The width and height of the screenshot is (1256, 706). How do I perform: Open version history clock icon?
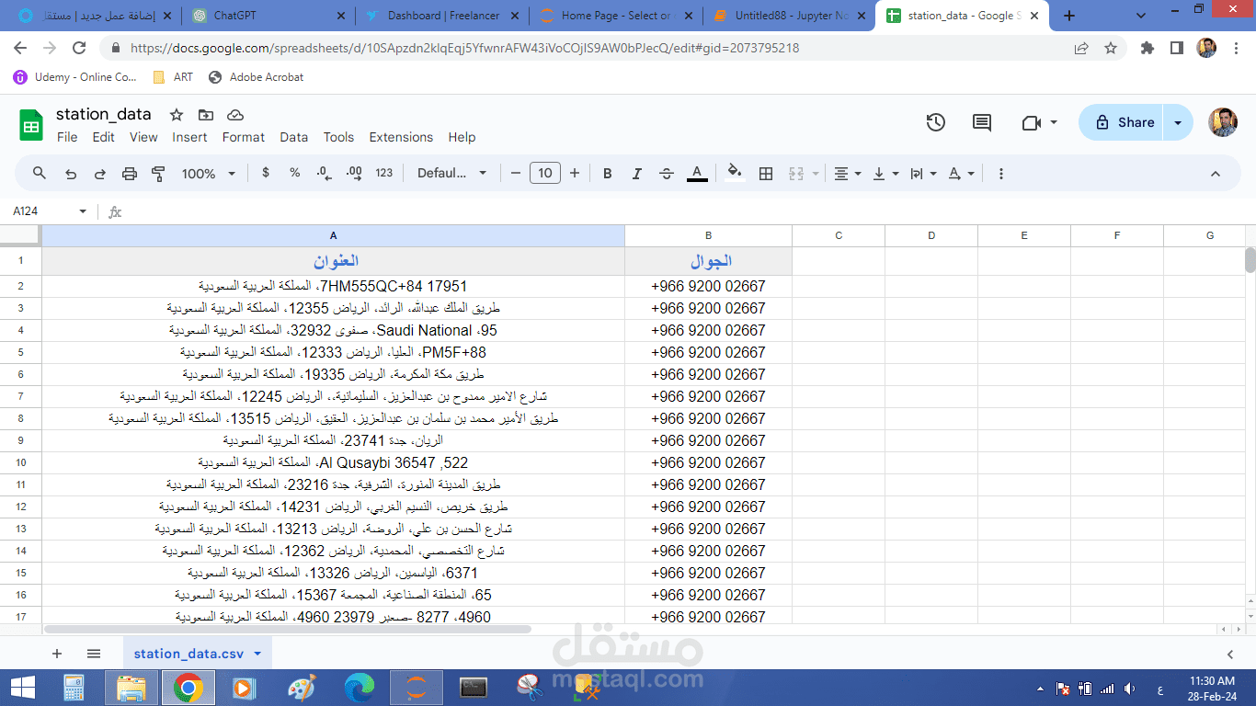pos(935,122)
